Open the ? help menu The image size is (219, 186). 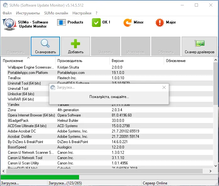tap(97, 13)
